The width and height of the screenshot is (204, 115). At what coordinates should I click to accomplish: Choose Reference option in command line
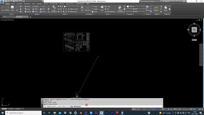(77, 106)
